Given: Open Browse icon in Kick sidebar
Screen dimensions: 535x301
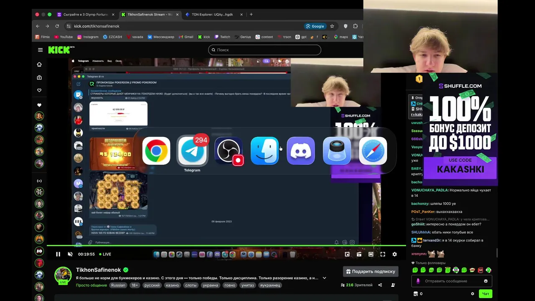Looking at the screenshot, I should pyautogui.click(x=39, y=77).
